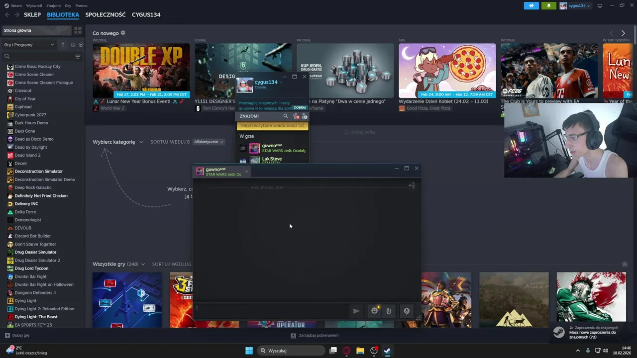
Task: Open Steam from Windows taskbar
Action: [x=387, y=351]
